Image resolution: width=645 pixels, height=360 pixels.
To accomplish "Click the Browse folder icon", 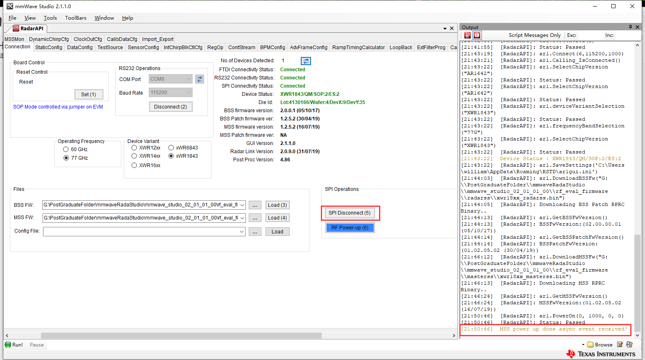I will coord(590,344).
